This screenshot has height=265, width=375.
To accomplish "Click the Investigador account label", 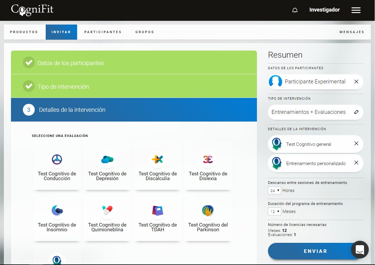I will click(x=325, y=10).
